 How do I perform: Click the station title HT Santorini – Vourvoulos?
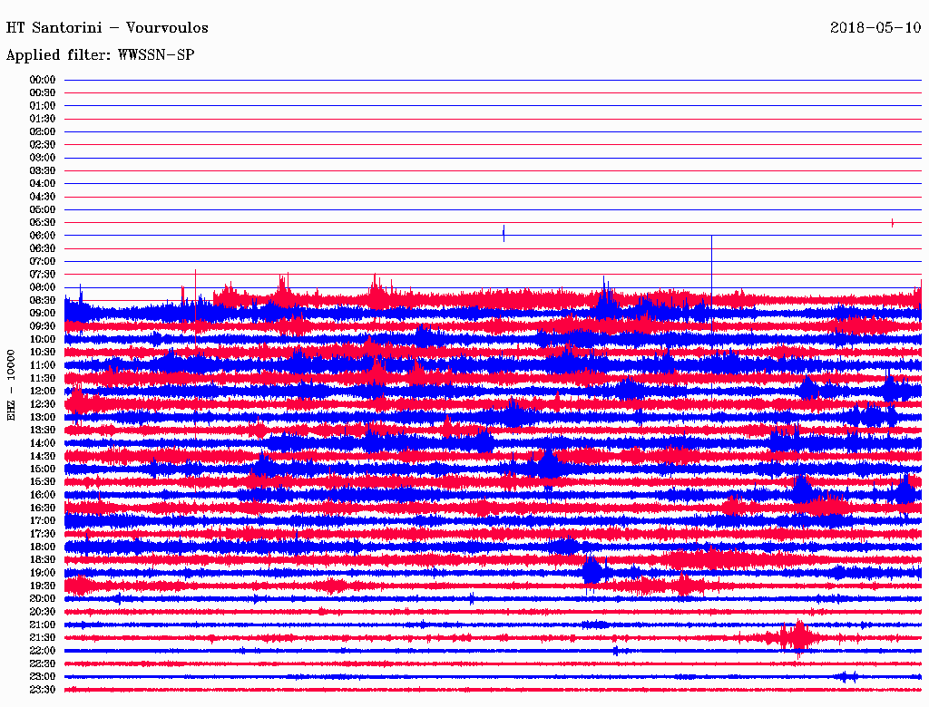pyautogui.click(x=107, y=28)
